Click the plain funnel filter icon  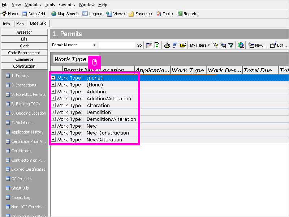click(x=231, y=45)
